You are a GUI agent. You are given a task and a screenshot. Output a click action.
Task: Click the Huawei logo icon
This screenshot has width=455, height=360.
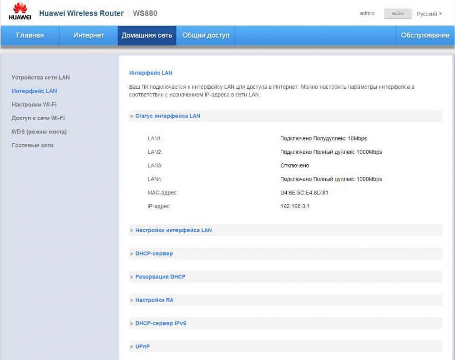pyautogui.click(x=20, y=12)
